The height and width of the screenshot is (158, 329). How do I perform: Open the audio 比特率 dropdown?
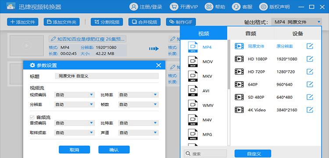pyautogui.click(x=138, y=123)
